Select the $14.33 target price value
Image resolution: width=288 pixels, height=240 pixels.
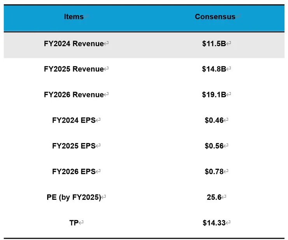(x=214, y=223)
